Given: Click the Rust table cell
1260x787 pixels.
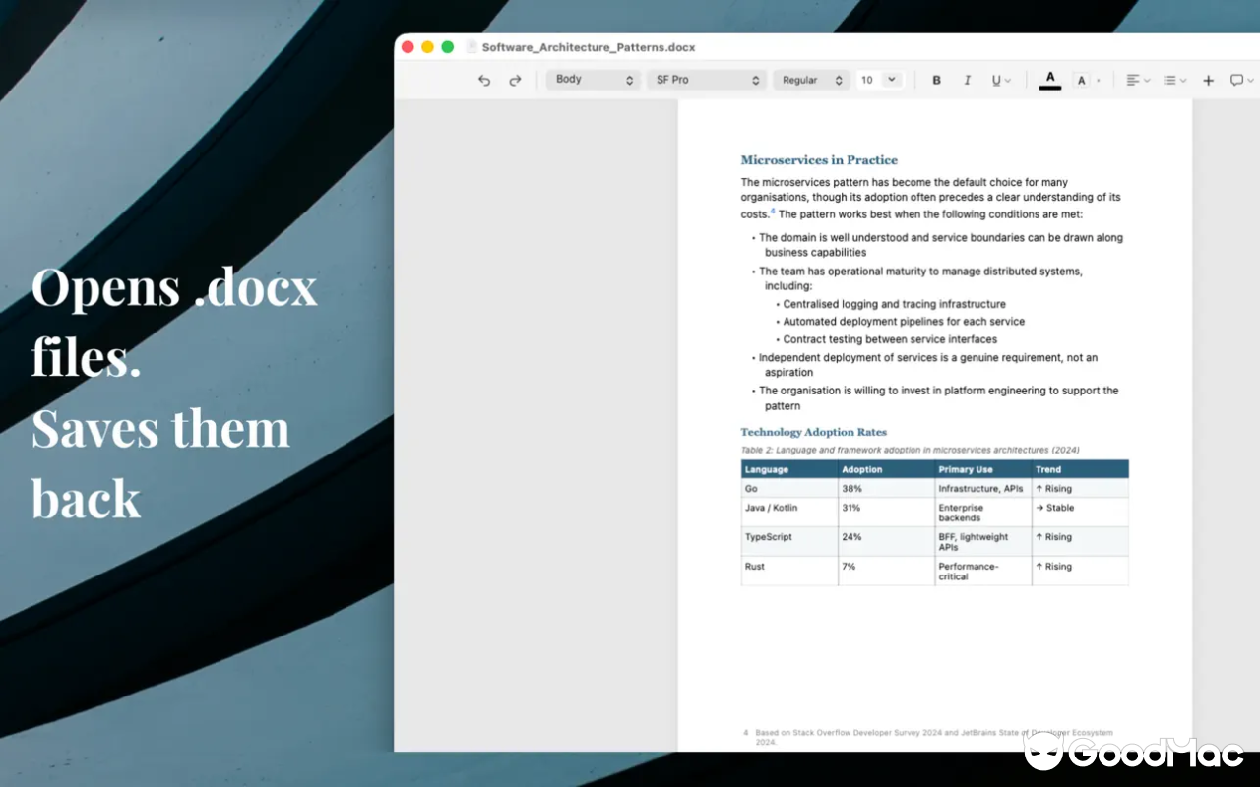Looking at the screenshot, I should point(789,572).
